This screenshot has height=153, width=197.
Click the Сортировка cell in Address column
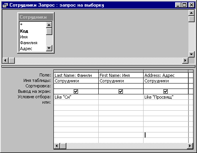[x=166, y=86]
